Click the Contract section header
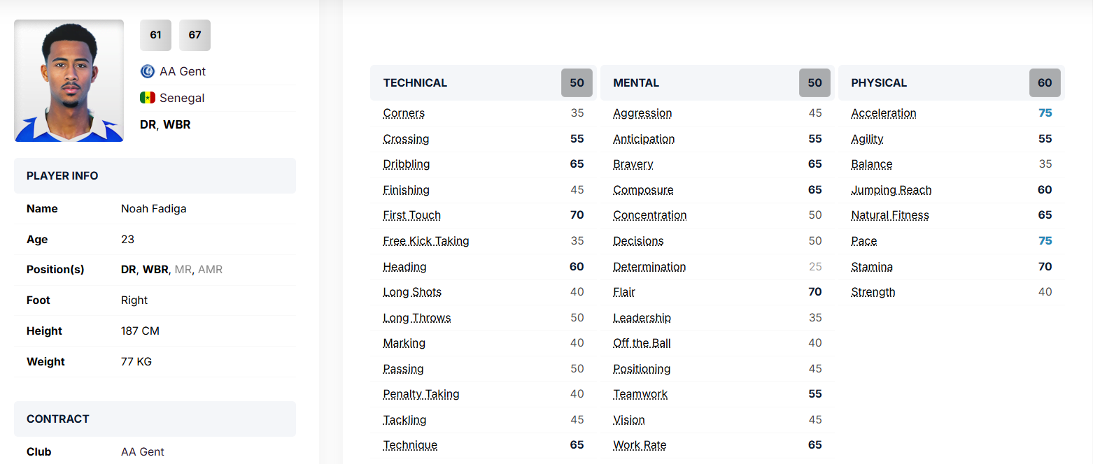This screenshot has height=464, width=1093. coord(58,419)
